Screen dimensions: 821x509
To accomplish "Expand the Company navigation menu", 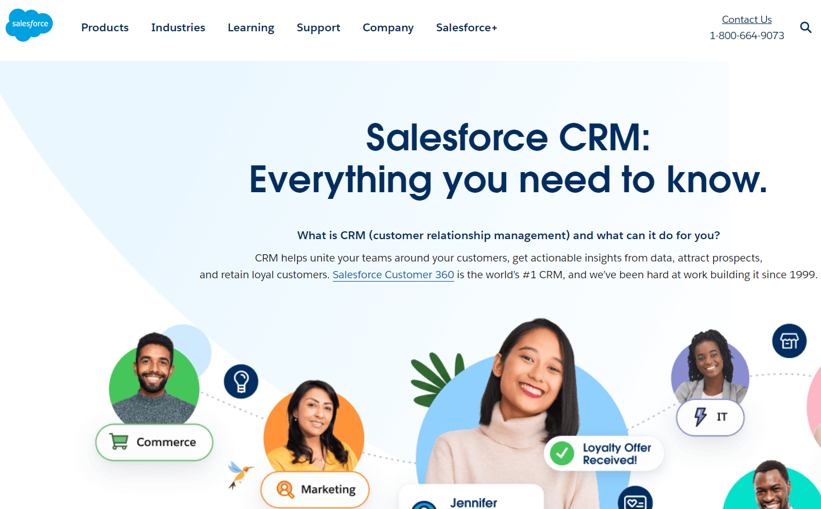I will tap(388, 27).
